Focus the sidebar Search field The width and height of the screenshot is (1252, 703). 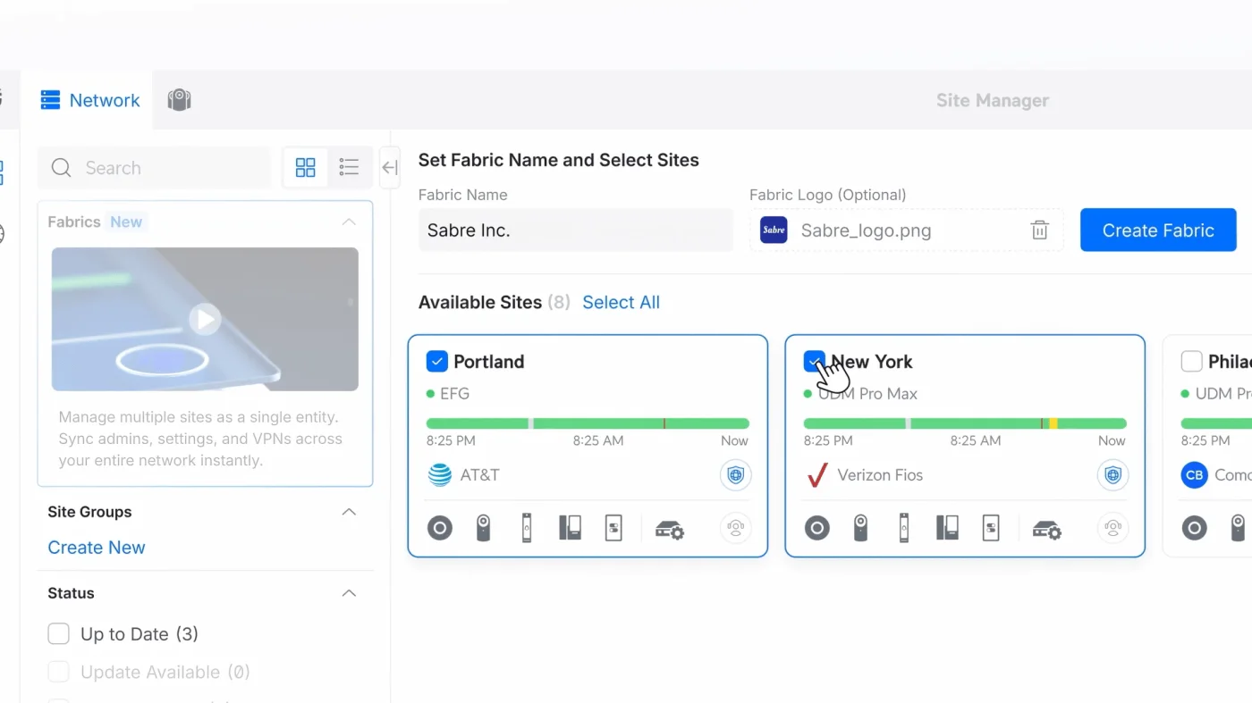click(154, 168)
